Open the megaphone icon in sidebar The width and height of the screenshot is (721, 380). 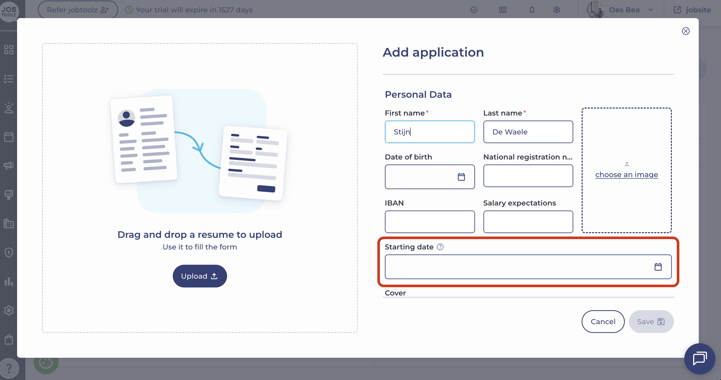(x=9, y=165)
